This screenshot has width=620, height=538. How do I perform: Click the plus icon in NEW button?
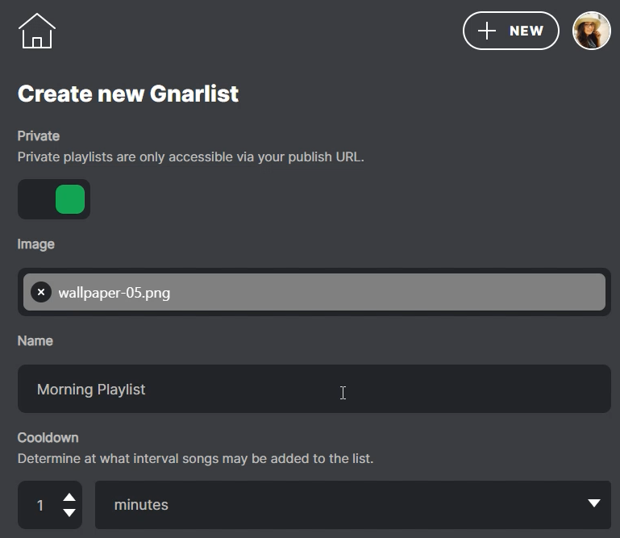coord(486,31)
